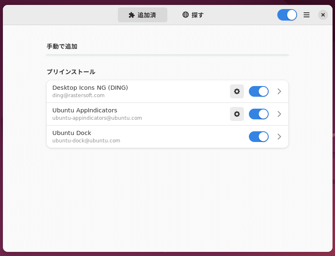Viewport: 335px width, 256px height.
Task: Click the プリインストール heading
Action: pos(71,72)
